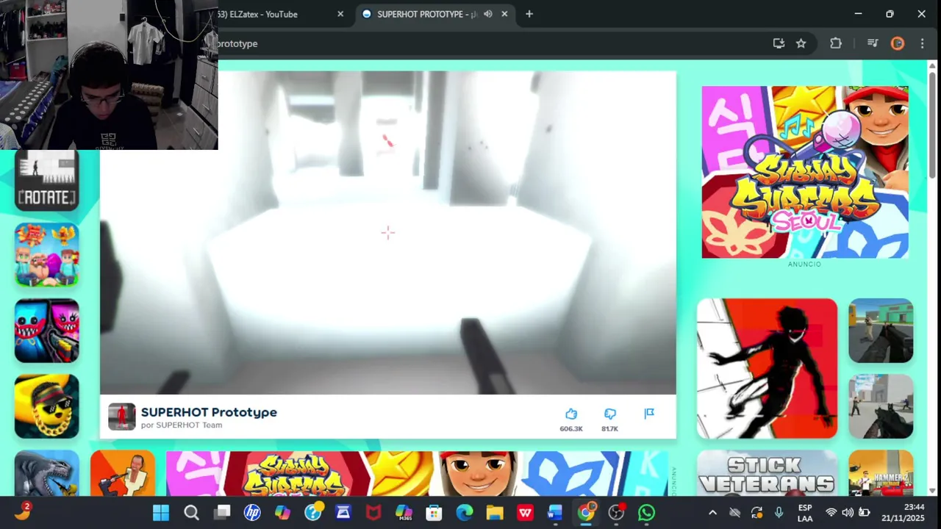Launch the HP app from taskbar

[252, 513]
